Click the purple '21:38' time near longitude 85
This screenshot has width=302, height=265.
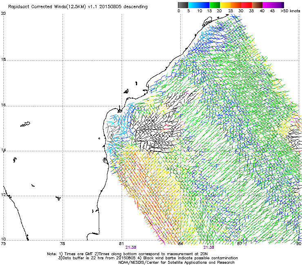[209, 247]
